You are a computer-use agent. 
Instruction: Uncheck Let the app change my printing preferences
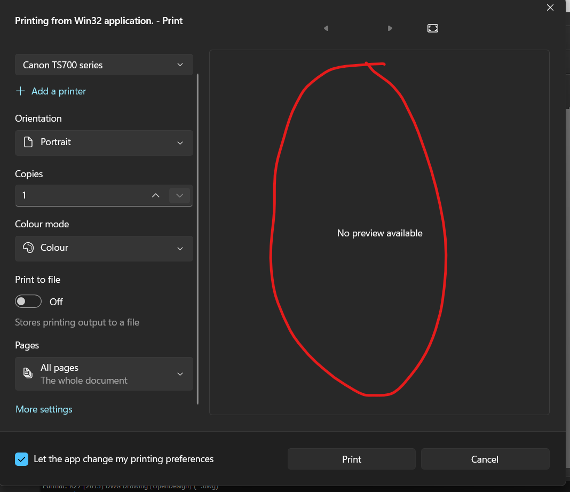(x=22, y=459)
